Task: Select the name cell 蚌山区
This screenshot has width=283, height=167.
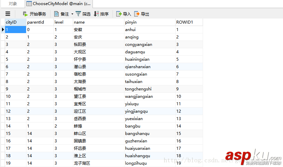Action: click(x=99, y=133)
